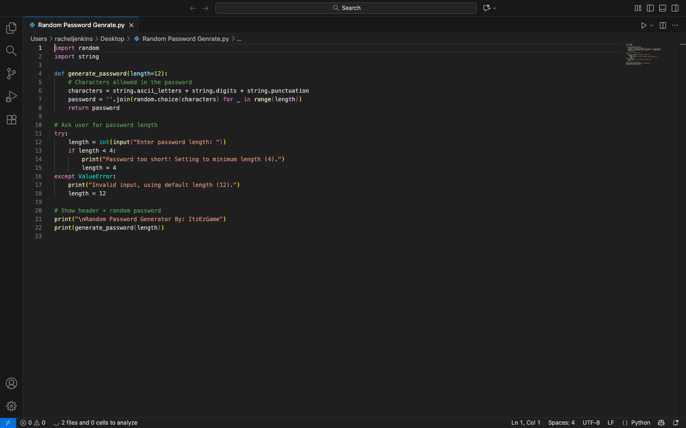Open the Accounts menu icon
The width and height of the screenshot is (686, 428).
pyautogui.click(x=11, y=383)
